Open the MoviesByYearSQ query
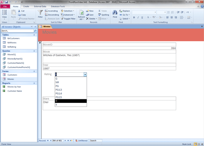This screenshot has width=204, height=146. coord(15,59)
